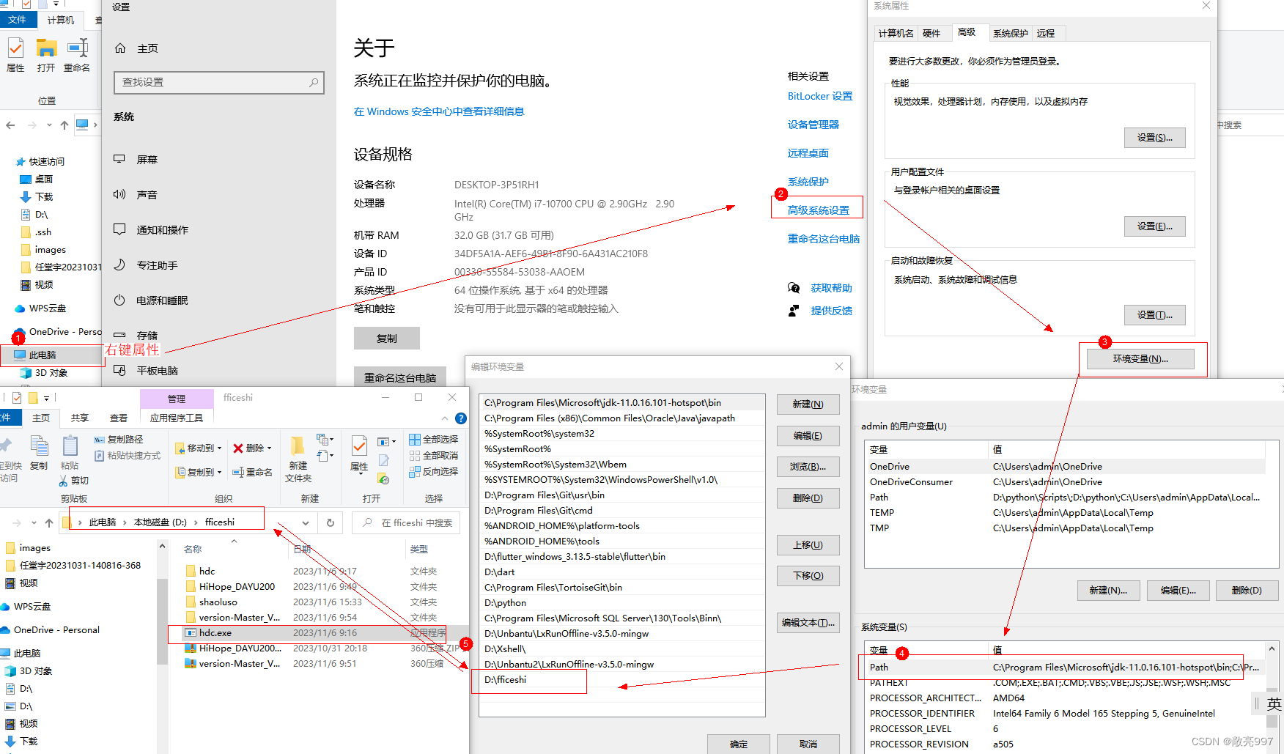Image resolution: width=1284 pixels, height=754 pixels.
Task: Select system variable Path row
Action: (x=1064, y=667)
